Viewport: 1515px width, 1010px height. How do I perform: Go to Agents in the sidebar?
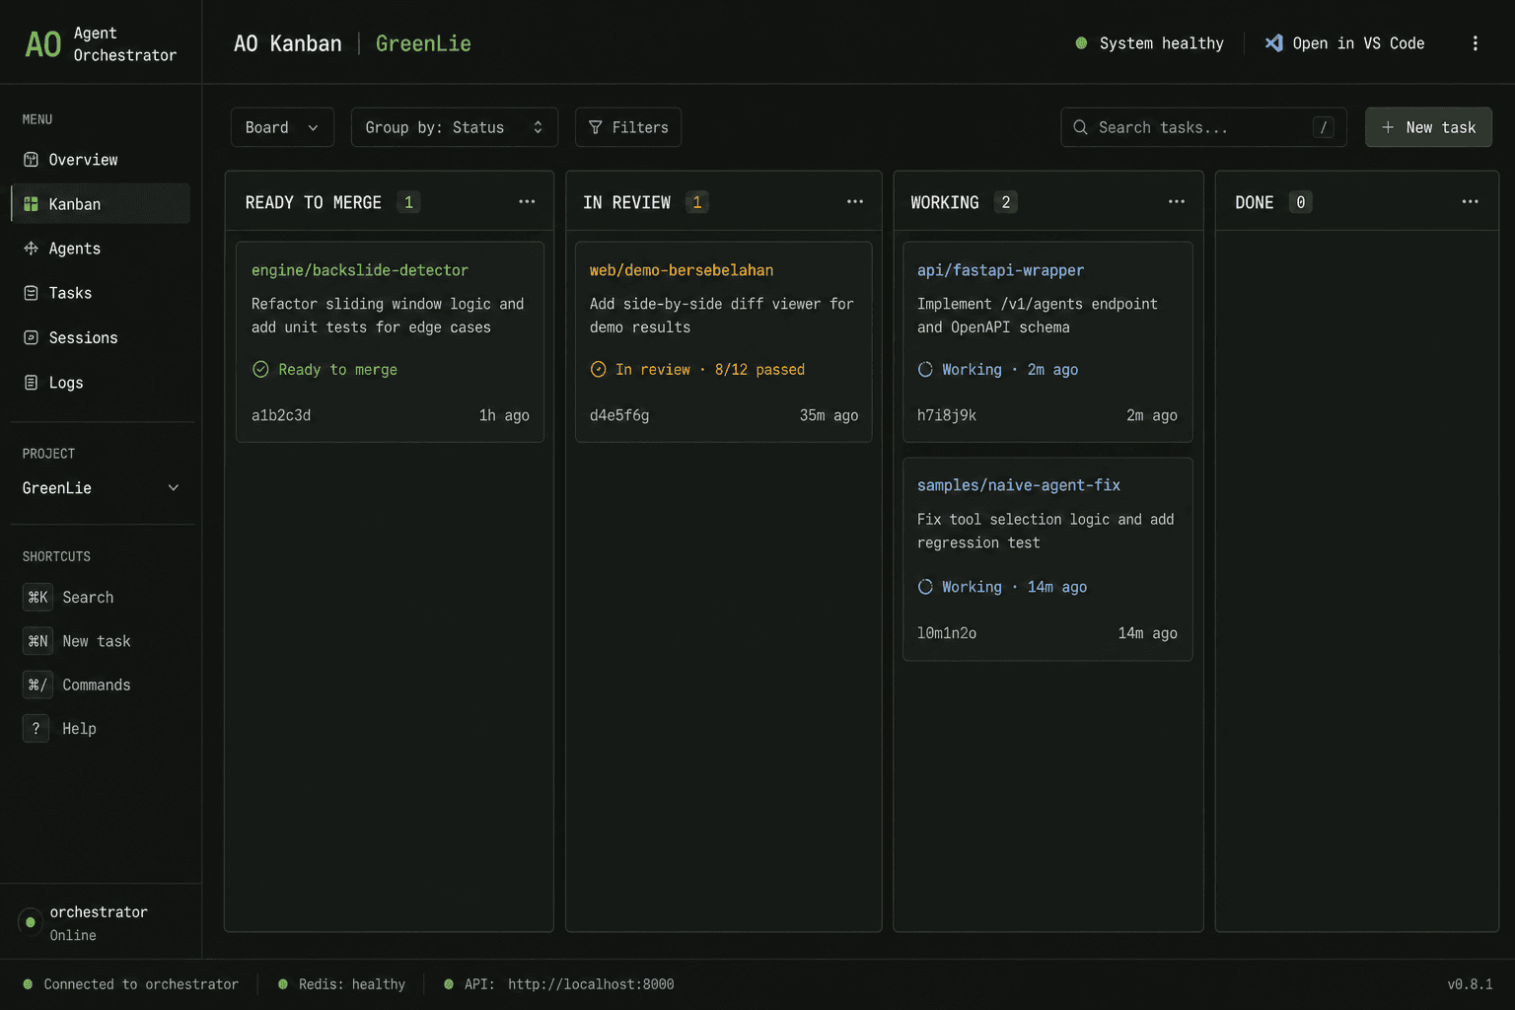[x=100, y=249]
